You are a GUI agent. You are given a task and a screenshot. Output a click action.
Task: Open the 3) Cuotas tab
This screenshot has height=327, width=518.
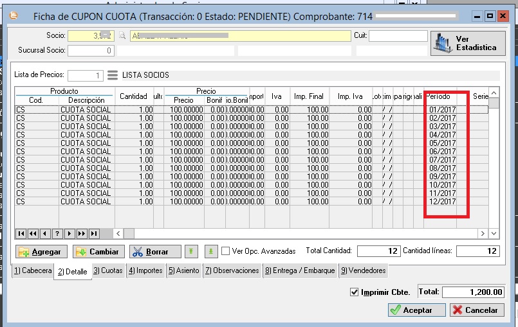pyautogui.click(x=107, y=271)
